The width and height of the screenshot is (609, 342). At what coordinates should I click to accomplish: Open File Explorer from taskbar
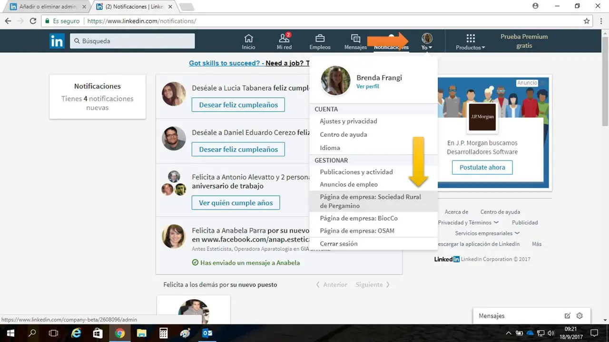[141, 333]
